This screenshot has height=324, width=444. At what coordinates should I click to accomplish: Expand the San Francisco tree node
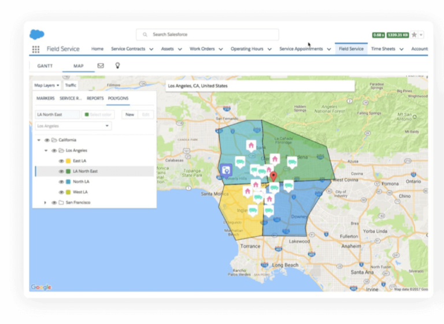(x=45, y=203)
